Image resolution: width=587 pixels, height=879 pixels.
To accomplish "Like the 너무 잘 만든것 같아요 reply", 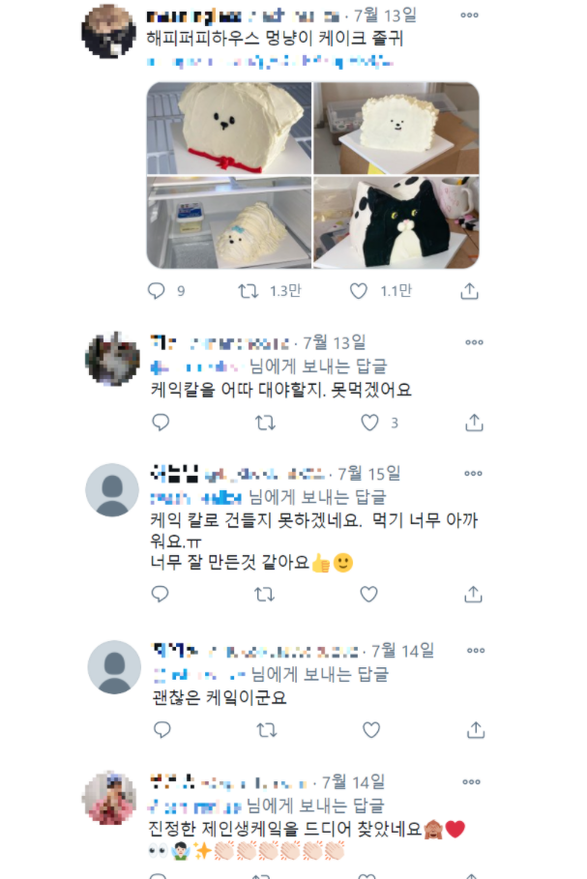I will 368,594.
